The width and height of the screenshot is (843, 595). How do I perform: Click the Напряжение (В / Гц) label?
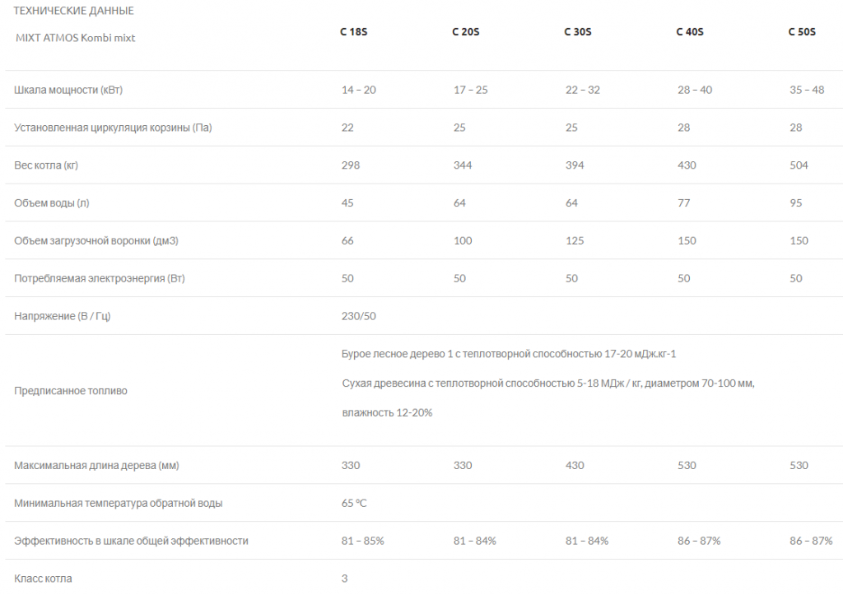63,316
